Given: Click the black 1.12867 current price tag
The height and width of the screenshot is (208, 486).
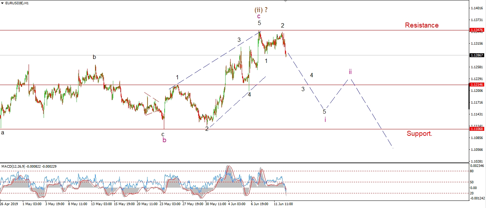Looking at the screenshot, I should coord(477,55).
